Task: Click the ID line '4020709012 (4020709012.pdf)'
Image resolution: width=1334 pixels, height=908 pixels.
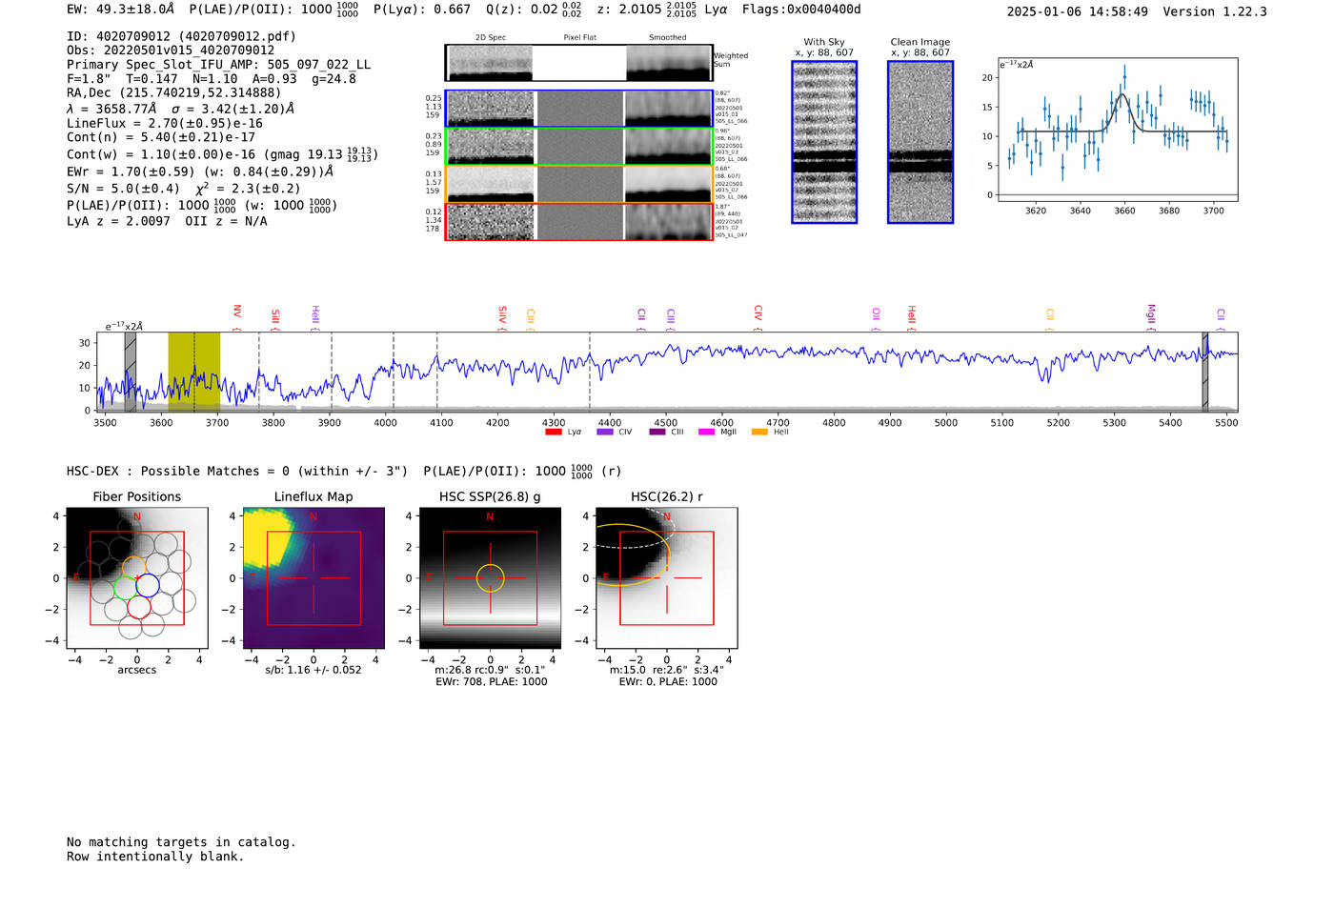Action: point(181,36)
